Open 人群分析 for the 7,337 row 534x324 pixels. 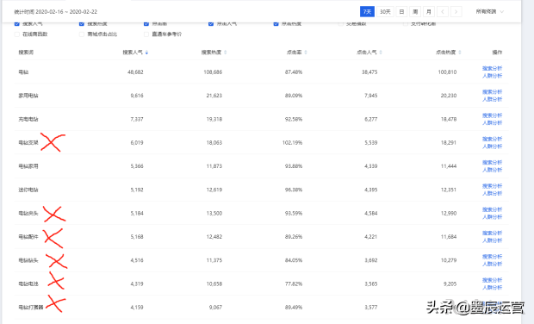[x=492, y=123]
